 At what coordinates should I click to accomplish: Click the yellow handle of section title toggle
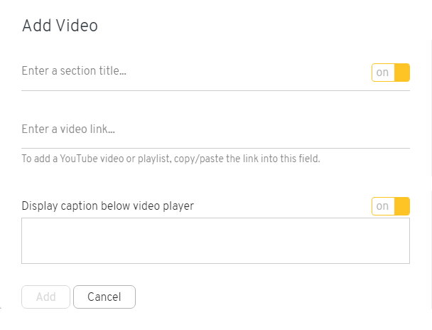pos(402,73)
